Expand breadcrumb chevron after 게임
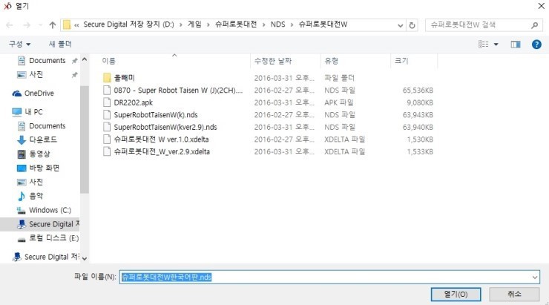 [x=208, y=25]
